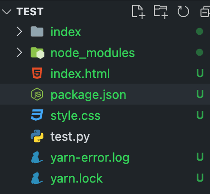The height and width of the screenshot is (194, 210).
Task: Click the Python icon beside test.py
Action: [x=37, y=136]
